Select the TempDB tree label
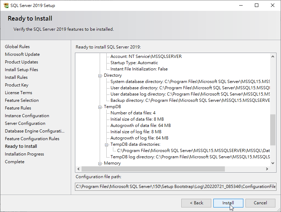This screenshot has width=281, height=212. [112, 107]
